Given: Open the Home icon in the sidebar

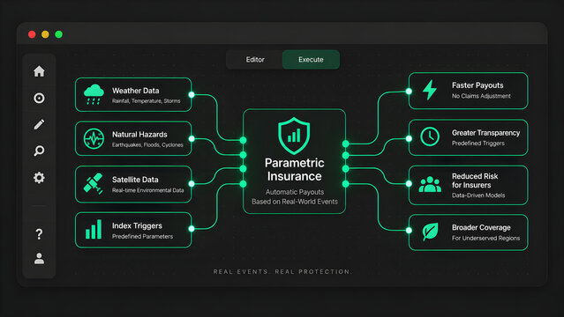Looking at the screenshot, I should [39, 71].
